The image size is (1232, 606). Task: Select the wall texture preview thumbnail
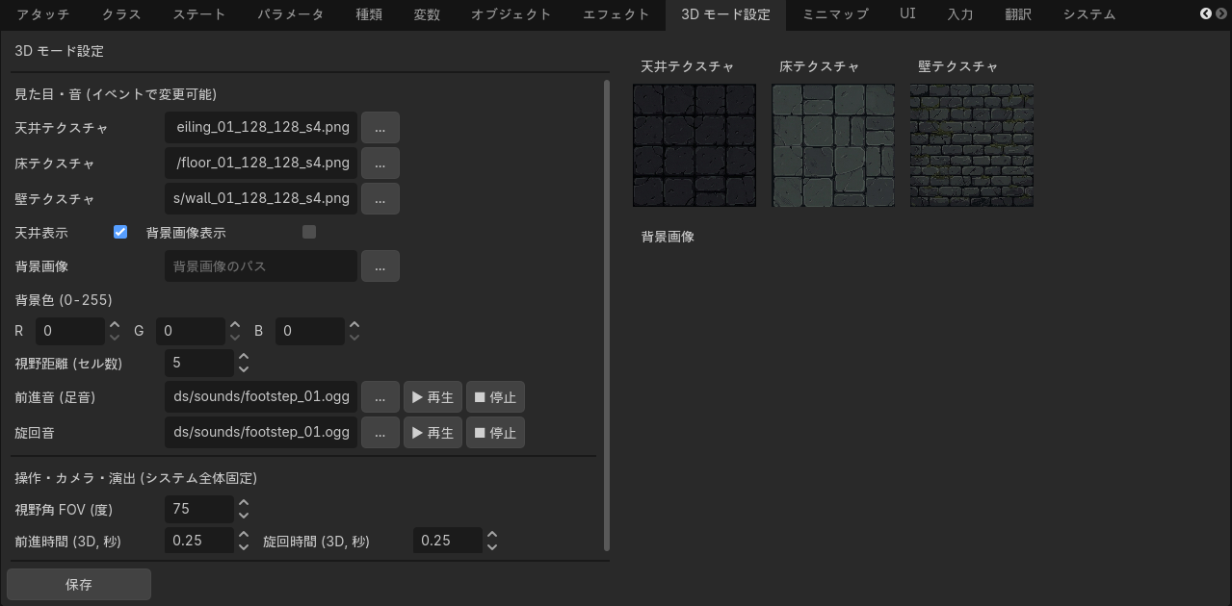coord(972,145)
